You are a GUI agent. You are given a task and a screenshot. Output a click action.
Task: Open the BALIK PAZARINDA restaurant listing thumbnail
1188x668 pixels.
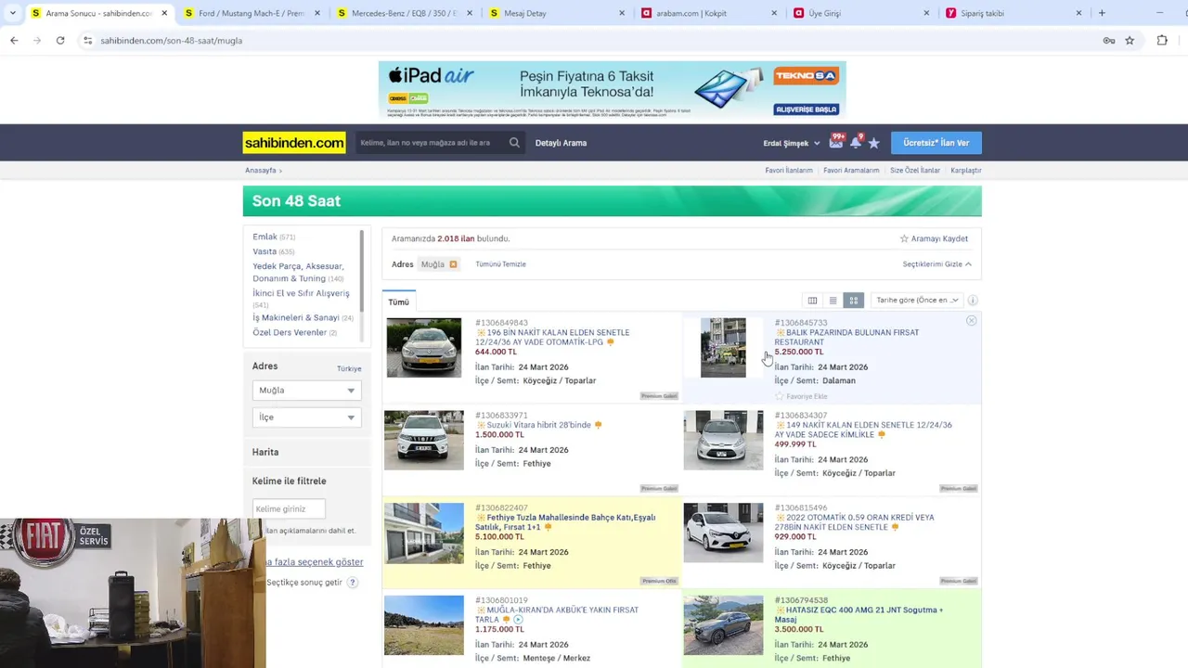coord(723,348)
